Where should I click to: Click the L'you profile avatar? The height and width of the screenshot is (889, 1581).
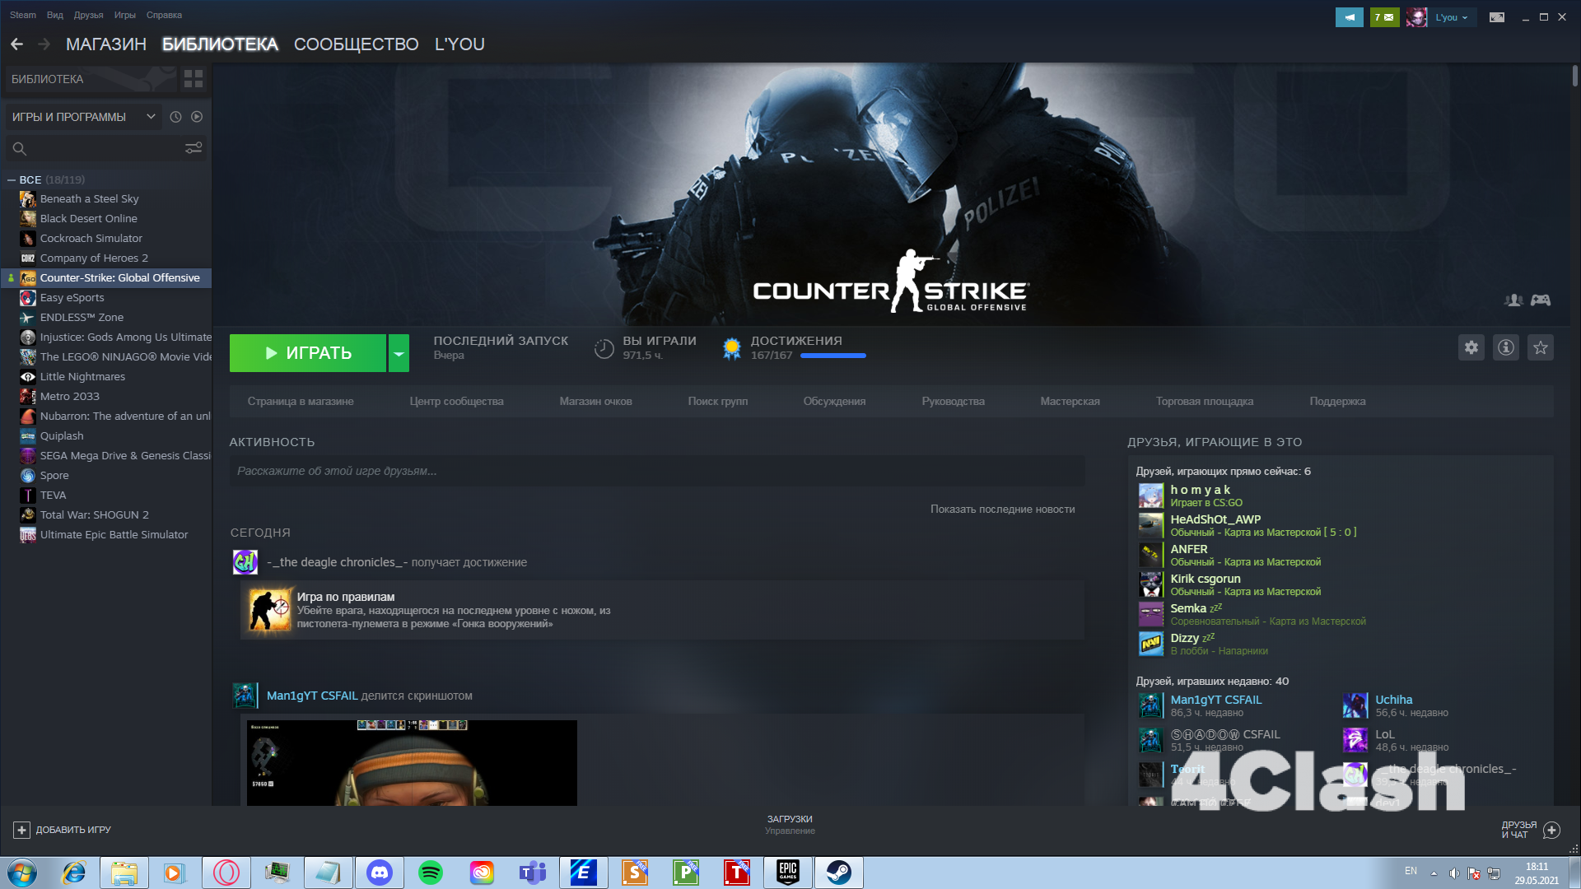[x=1416, y=17]
